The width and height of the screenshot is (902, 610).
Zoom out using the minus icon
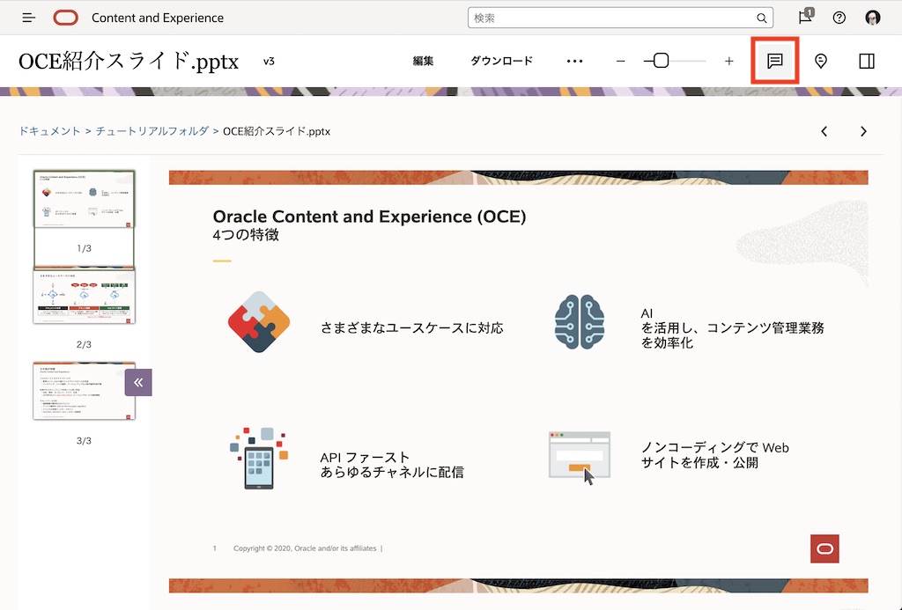click(620, 61)
